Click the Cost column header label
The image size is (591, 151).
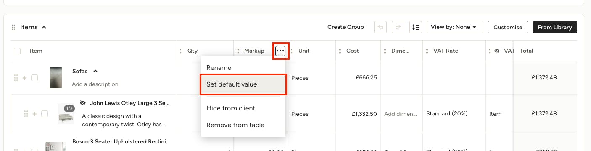click(x=353, y=51)
